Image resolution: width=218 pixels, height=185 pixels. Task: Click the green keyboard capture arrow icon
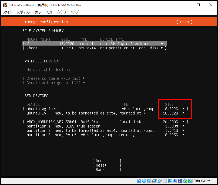click(x=190, y=181)
